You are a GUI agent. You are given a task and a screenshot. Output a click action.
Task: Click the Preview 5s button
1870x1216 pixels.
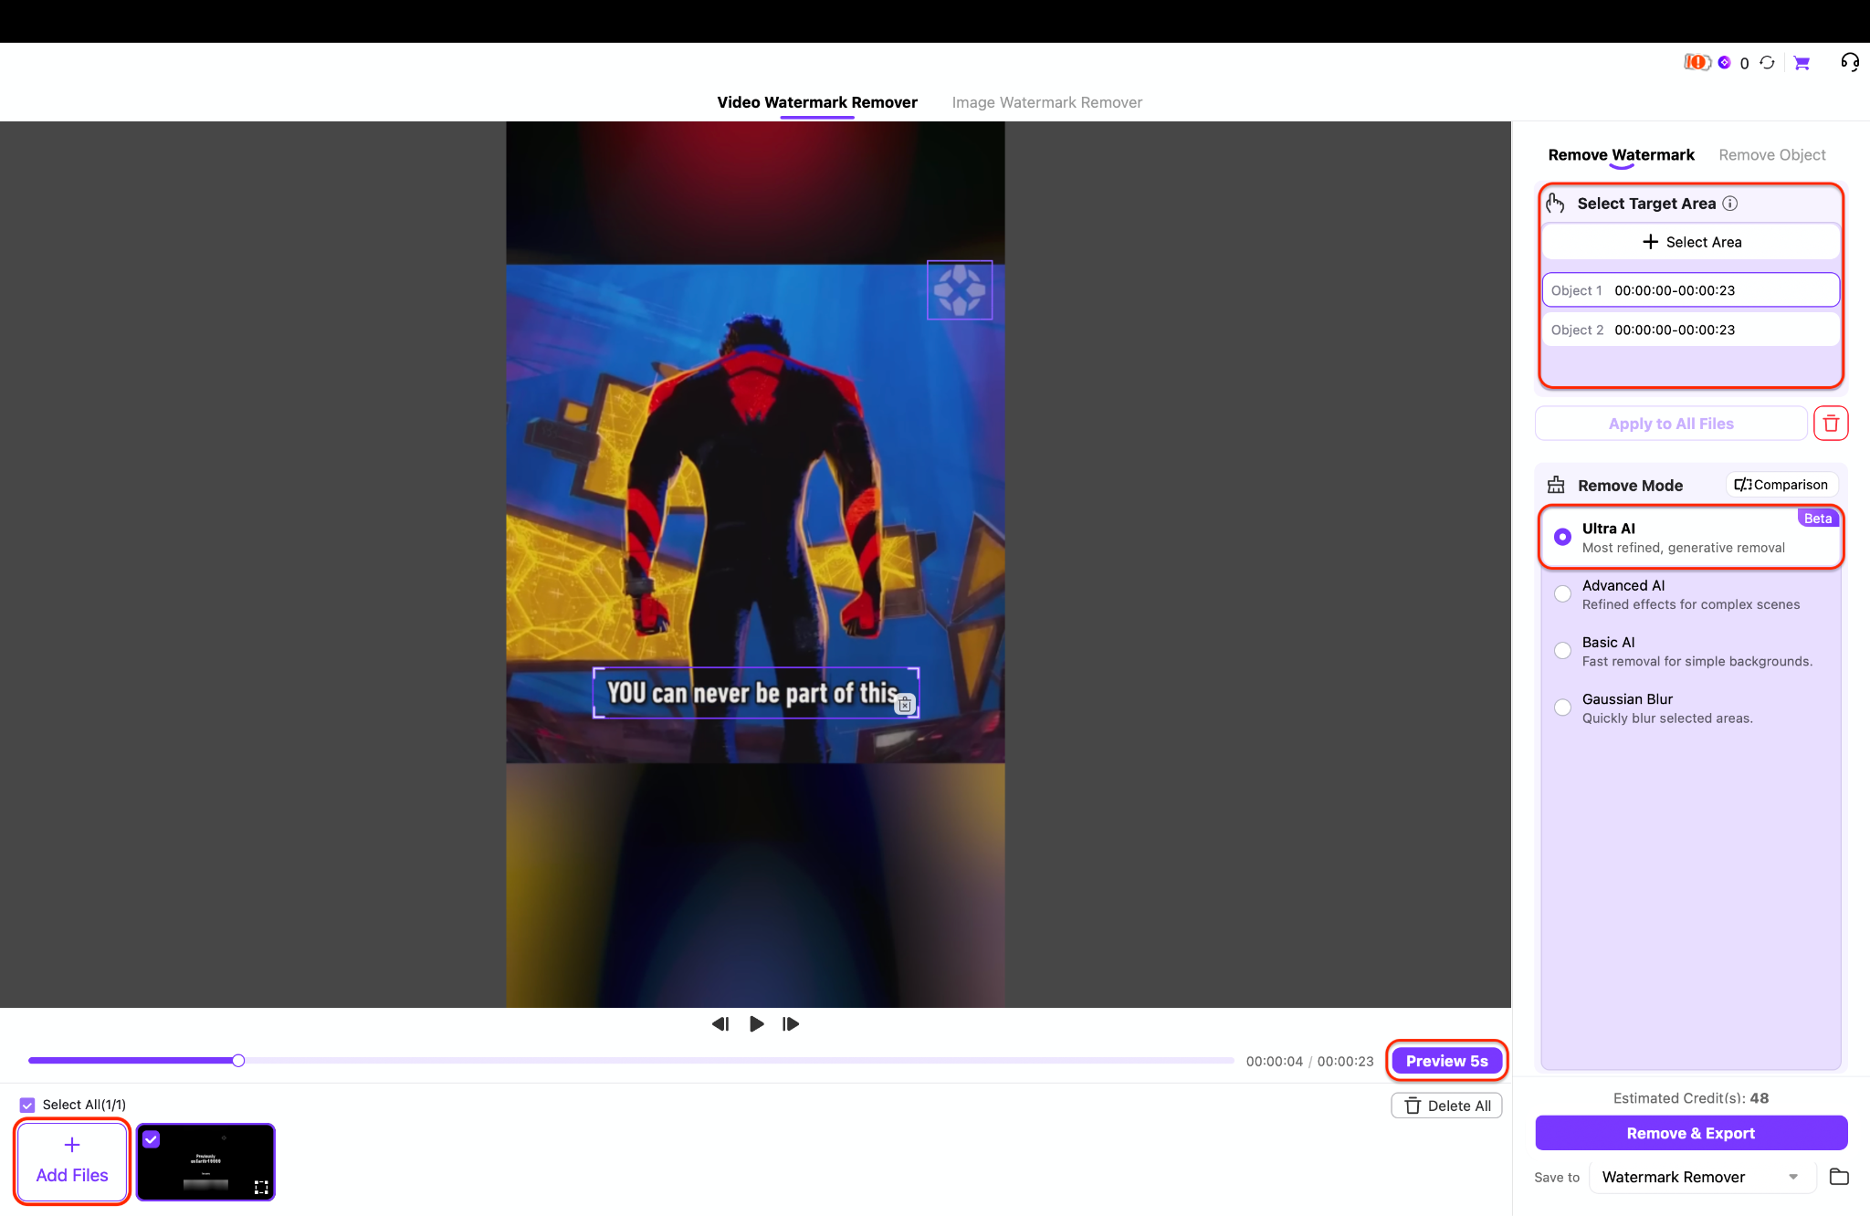1447,1061
